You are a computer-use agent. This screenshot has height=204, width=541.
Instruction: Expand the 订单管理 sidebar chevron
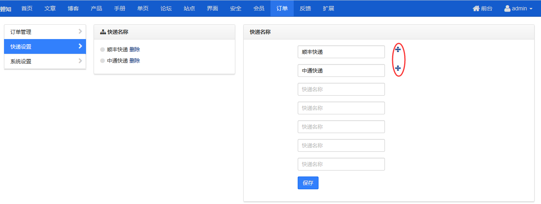click(x=80, y=31)
